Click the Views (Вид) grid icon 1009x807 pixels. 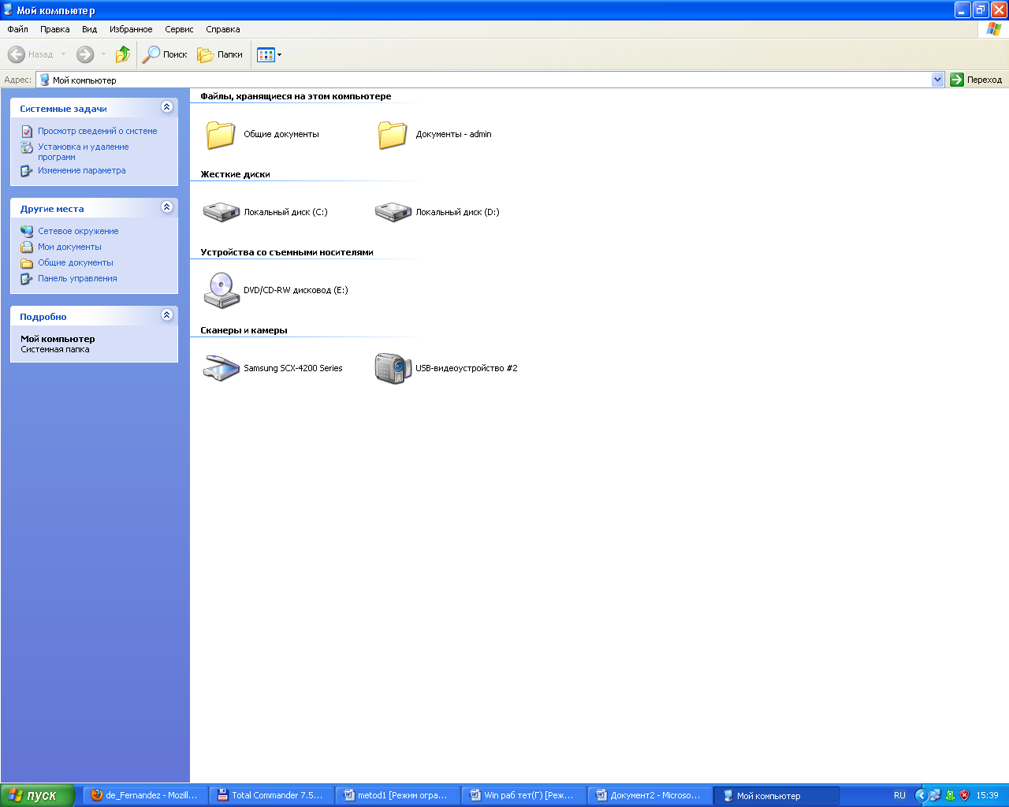click(x=266, y=54)
